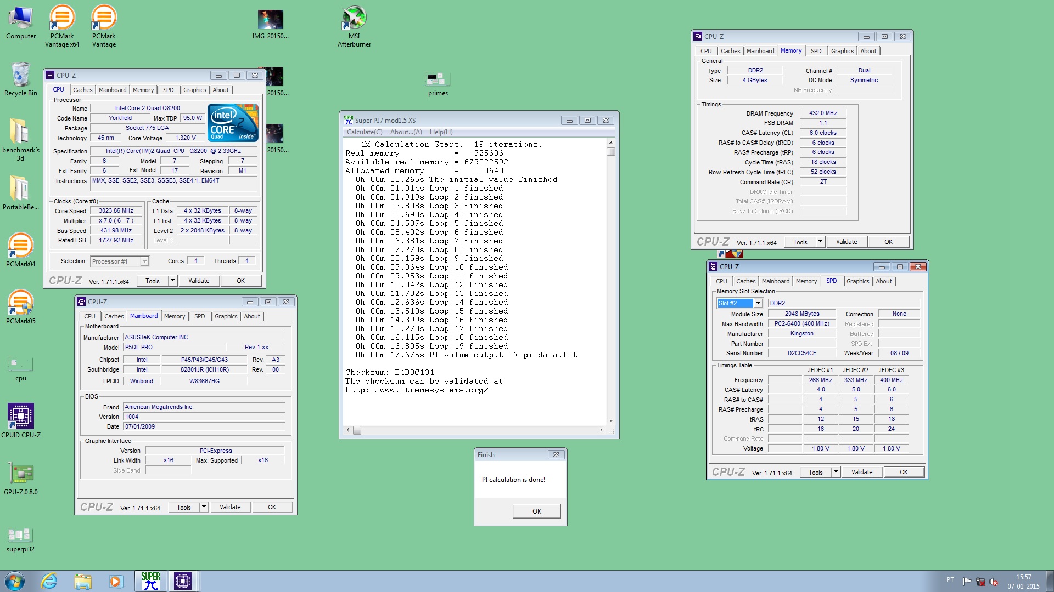Click the Super PI scroll down arrow
This screenshot has width=1054, height=592.
point(611,421)
